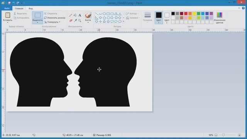The height and width of the screenshot is (139, 247).
Task: Switch to the Home (Главная) tab
Action: click(x=19, y=8)
